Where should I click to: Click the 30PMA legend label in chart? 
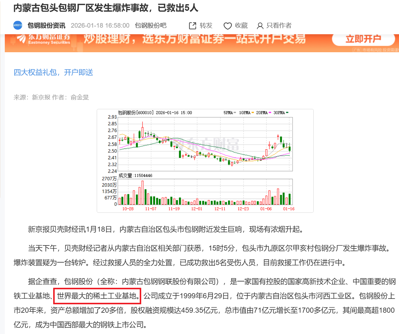point(279,113)
